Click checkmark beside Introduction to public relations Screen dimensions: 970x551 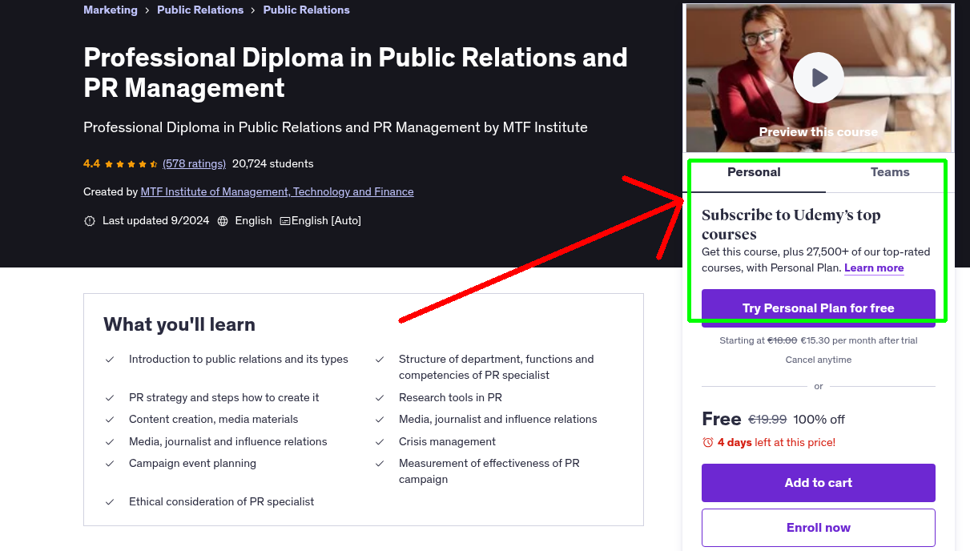(x=110, y=360)
